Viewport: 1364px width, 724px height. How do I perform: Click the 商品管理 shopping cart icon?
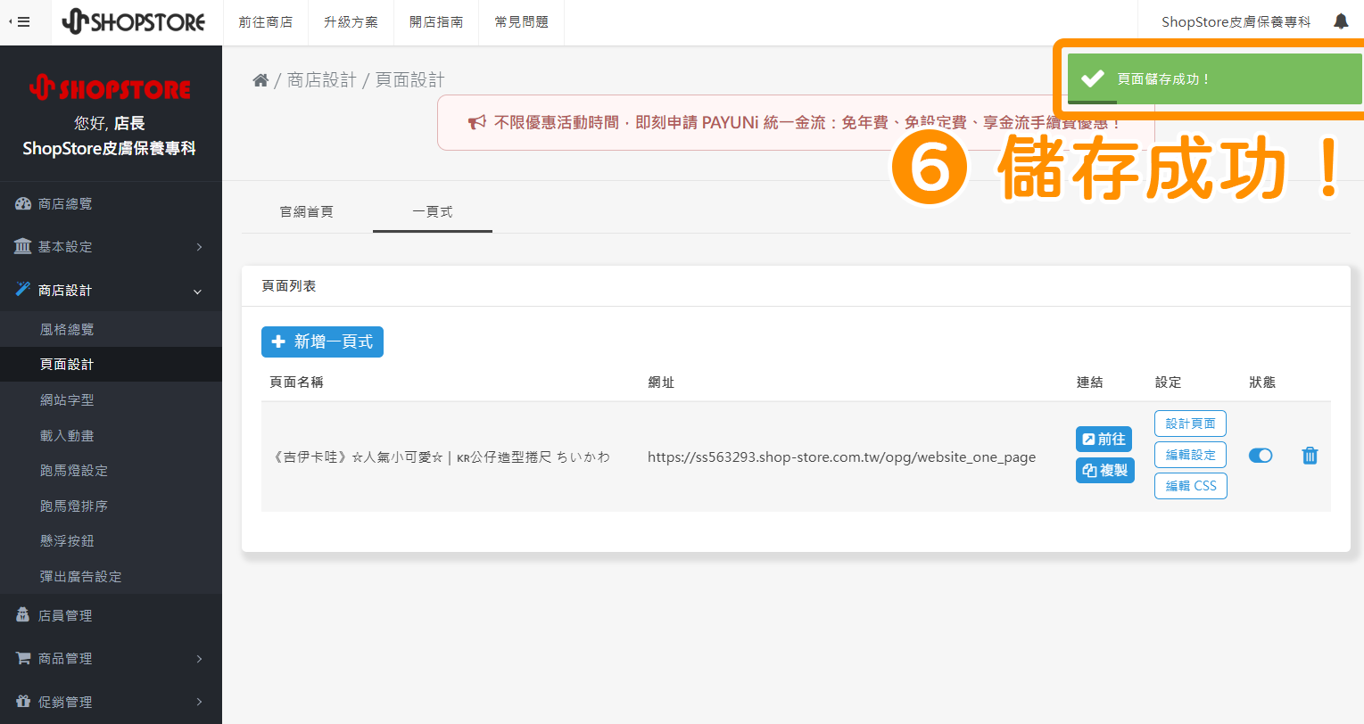(x=23, y=658)
